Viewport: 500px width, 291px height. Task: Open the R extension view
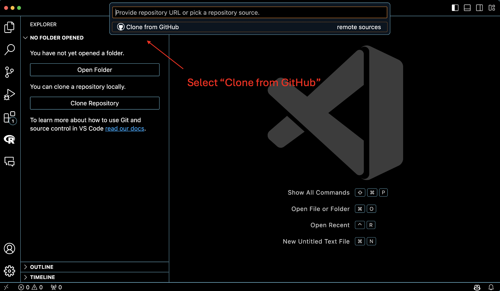coord(9,139)
